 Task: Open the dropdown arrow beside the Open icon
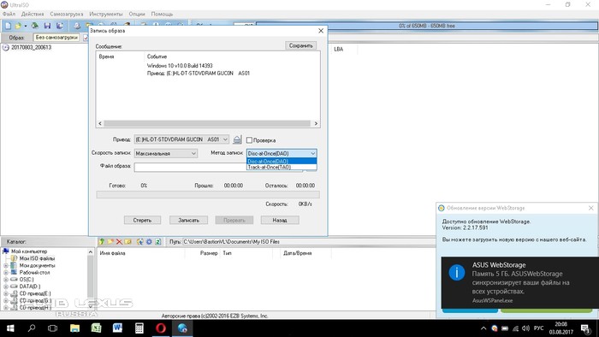(25, 26)
